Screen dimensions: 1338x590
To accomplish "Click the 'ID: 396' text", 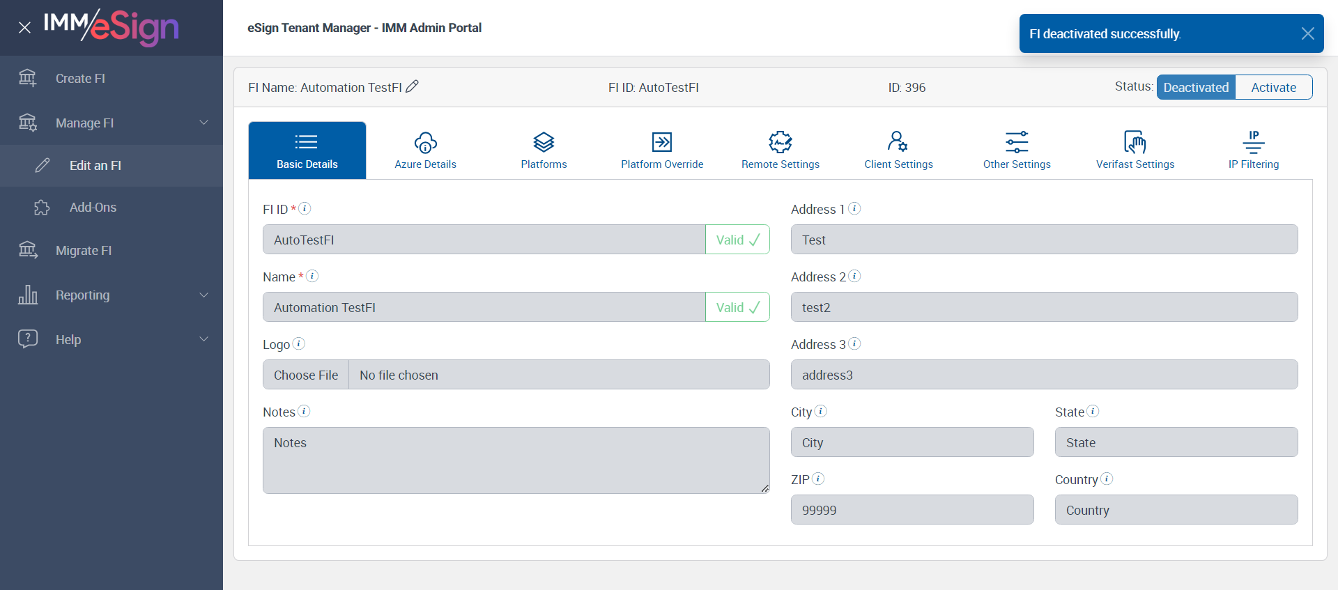I will point(907,88).
